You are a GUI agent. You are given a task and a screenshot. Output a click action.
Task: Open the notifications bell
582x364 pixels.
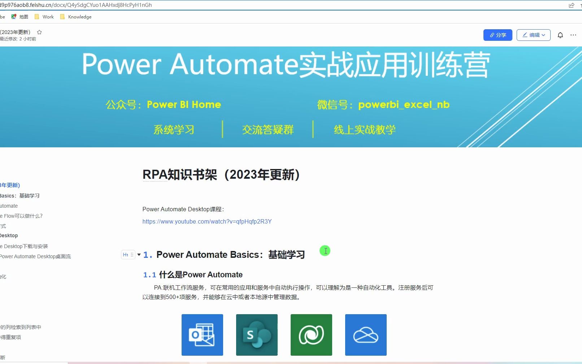click(560, 35)
